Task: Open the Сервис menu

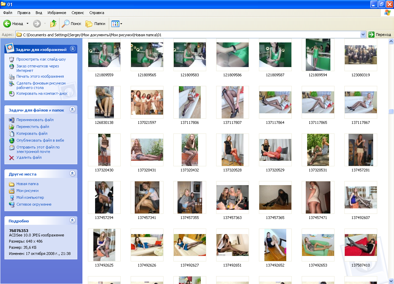Action: tap(78, 13)
